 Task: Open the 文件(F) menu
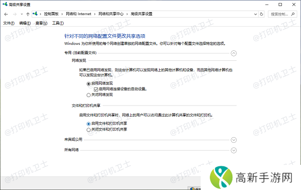click(9, 23)
